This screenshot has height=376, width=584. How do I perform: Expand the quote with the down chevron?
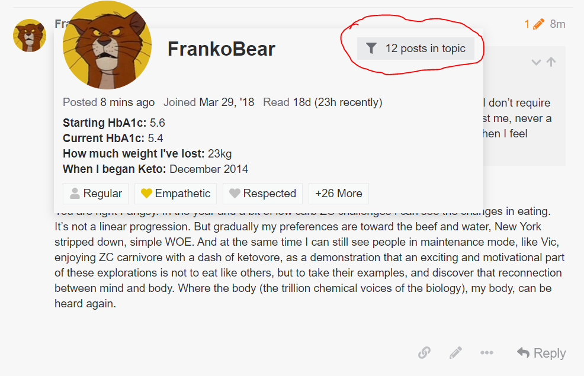pos(536,62)
